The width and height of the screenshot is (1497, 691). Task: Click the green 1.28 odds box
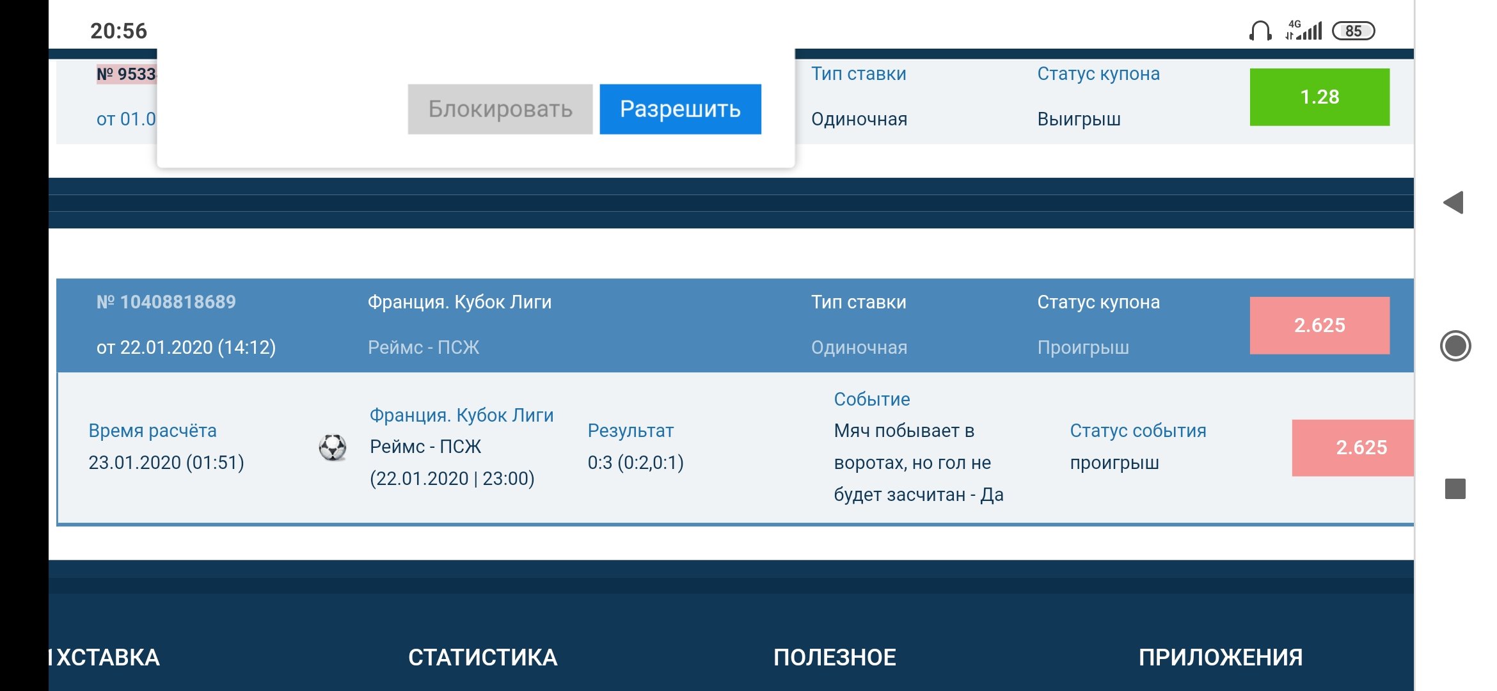pos(1319,97)
